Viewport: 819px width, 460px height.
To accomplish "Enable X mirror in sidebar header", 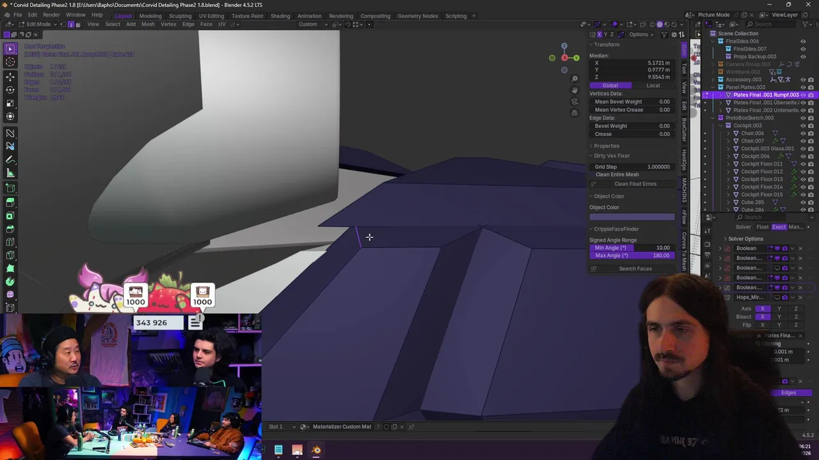I will pos(600,34).
